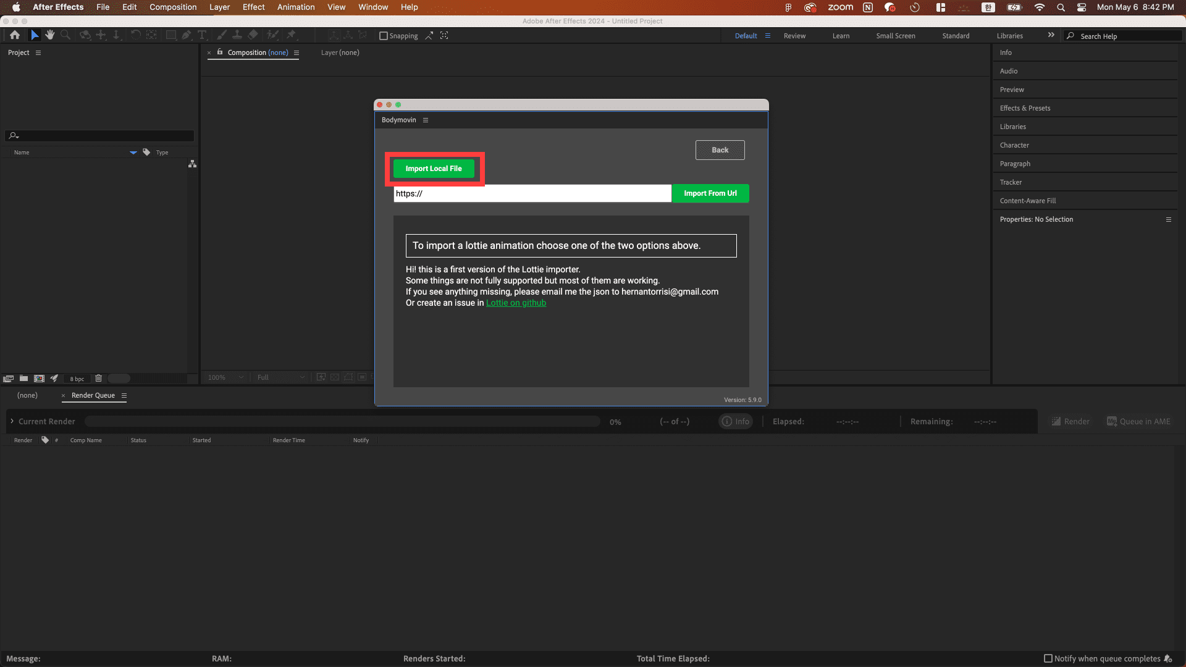
Task: Select the Hand tool
Action: (50, 35)
